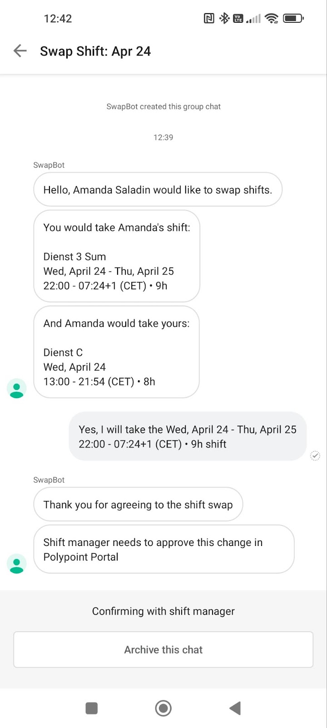Tap the Amanda Saladin swap request message
327x728 pixels.
pyautogui.click(x=158, y=190)
